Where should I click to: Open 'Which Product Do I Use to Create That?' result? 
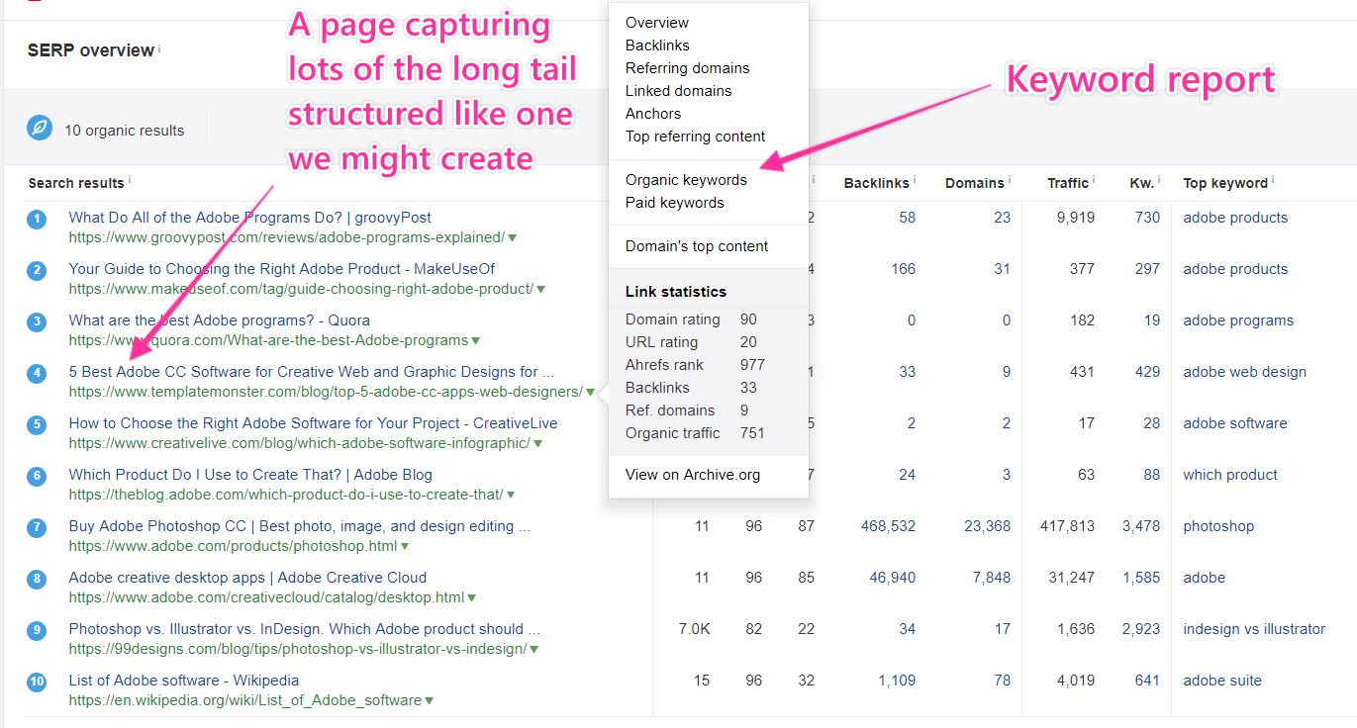point(250,475)
